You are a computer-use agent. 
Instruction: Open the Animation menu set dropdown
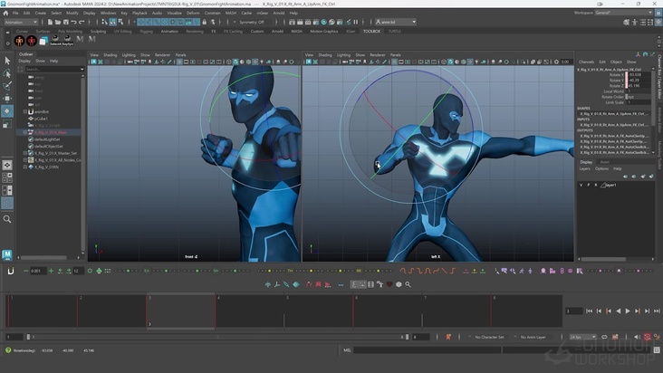pyautogui.click(x=20, y=22)
